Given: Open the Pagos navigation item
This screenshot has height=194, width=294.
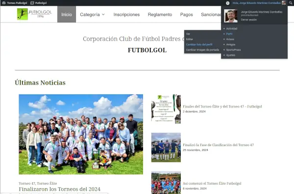Looking at the screenshot, I should [186, 15].
